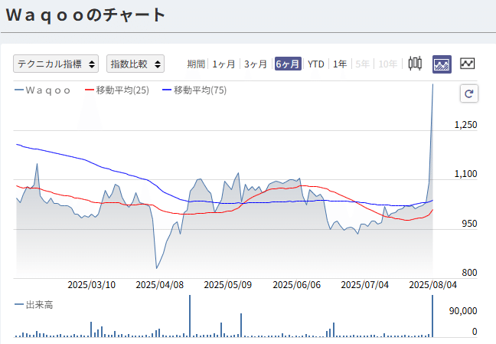
Task: Click the 1,100 price axis label
Action: click(x=465, y=174)
